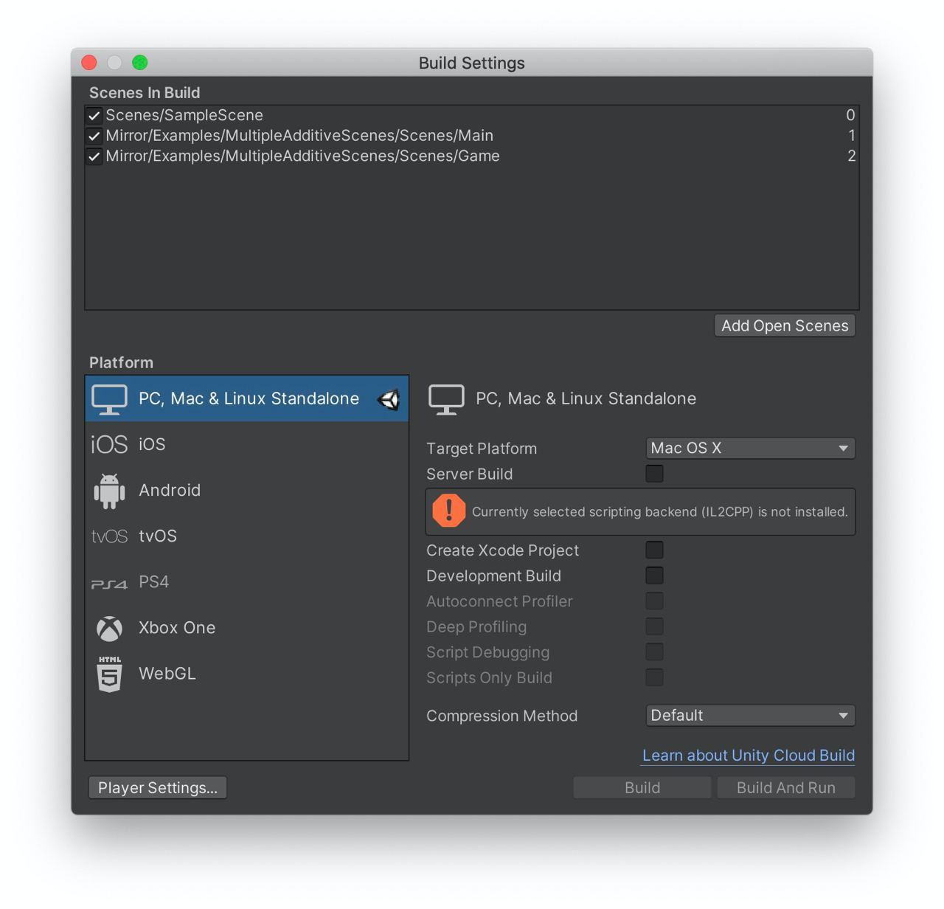944x909 pixels.
Task: Select the Android platform row
Action: pos(246,491)
